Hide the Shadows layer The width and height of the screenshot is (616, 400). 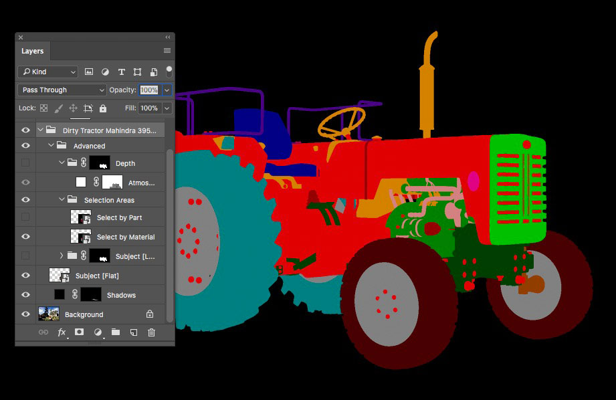point(25,295)
